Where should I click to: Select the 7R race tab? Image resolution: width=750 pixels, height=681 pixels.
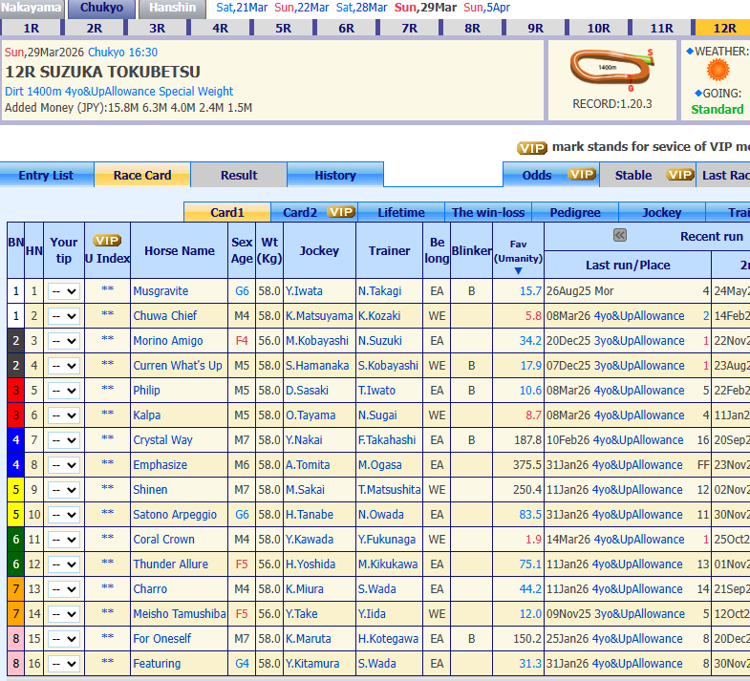(x=410, y=28)
